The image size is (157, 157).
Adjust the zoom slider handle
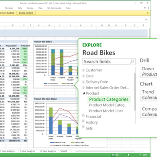pyautogui.click(x=128, y=155)
